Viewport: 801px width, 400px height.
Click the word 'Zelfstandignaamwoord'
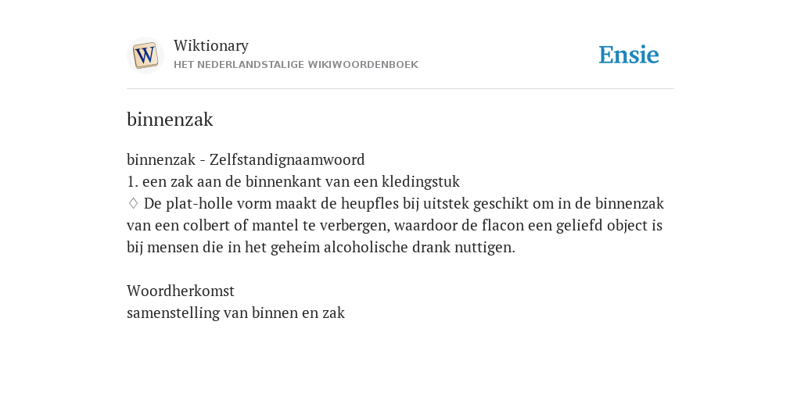pos(287,159)
